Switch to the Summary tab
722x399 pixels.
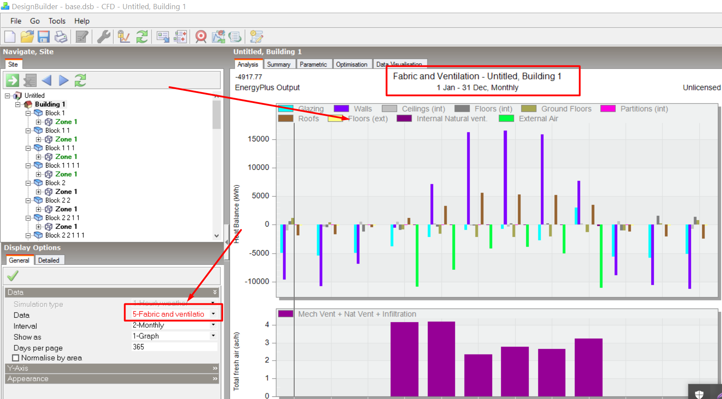tap(279, 64)
